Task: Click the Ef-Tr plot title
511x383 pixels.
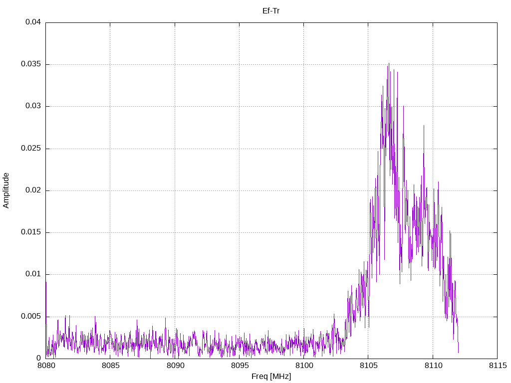Action: [x=271, y=11]
